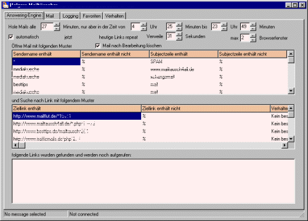Decrease max Browserfenster count
Viewport: 308px width, 221px height.
(x=253, y=40)
